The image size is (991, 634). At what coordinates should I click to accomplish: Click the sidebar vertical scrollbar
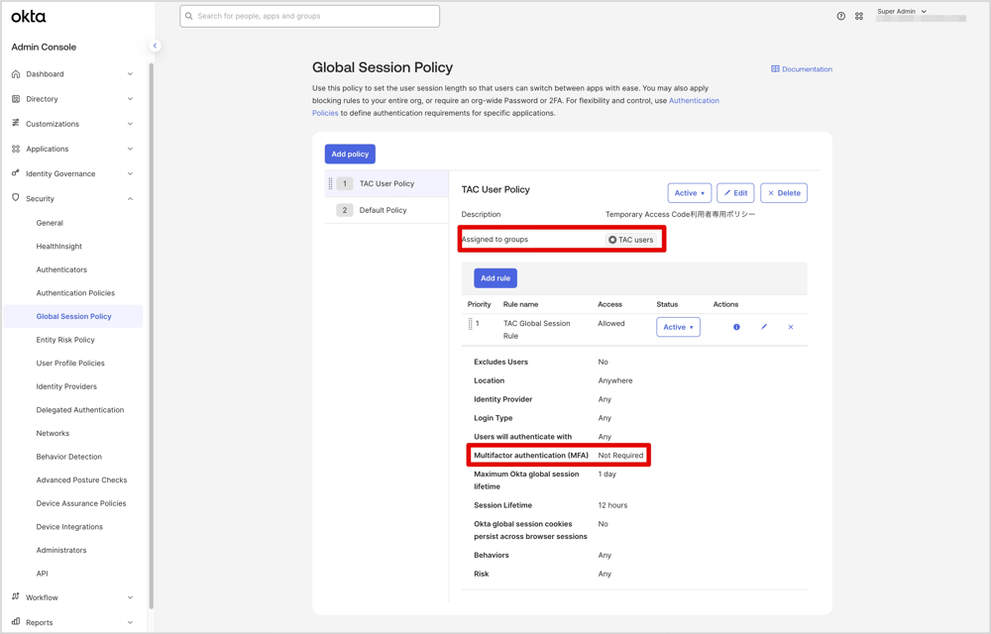pos(151,335)
